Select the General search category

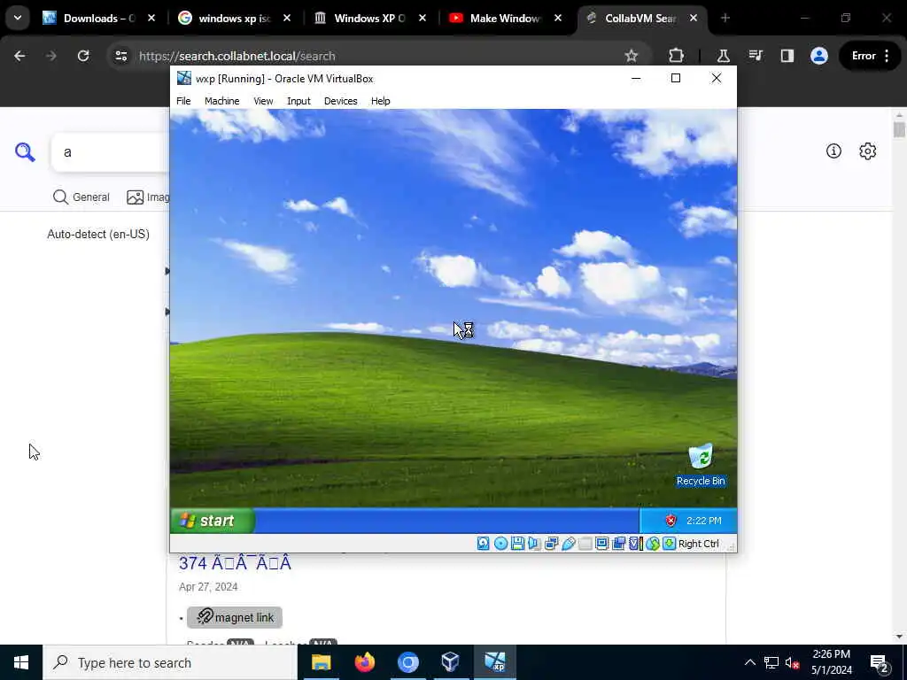(x=81, y=197)
